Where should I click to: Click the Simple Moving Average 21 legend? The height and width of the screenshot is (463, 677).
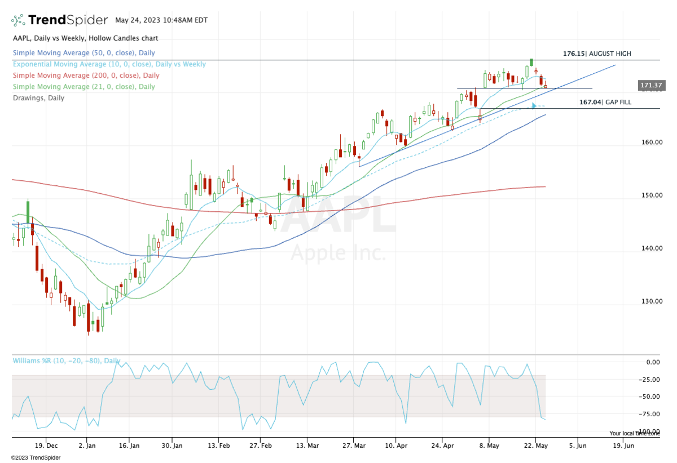point(83,87)
